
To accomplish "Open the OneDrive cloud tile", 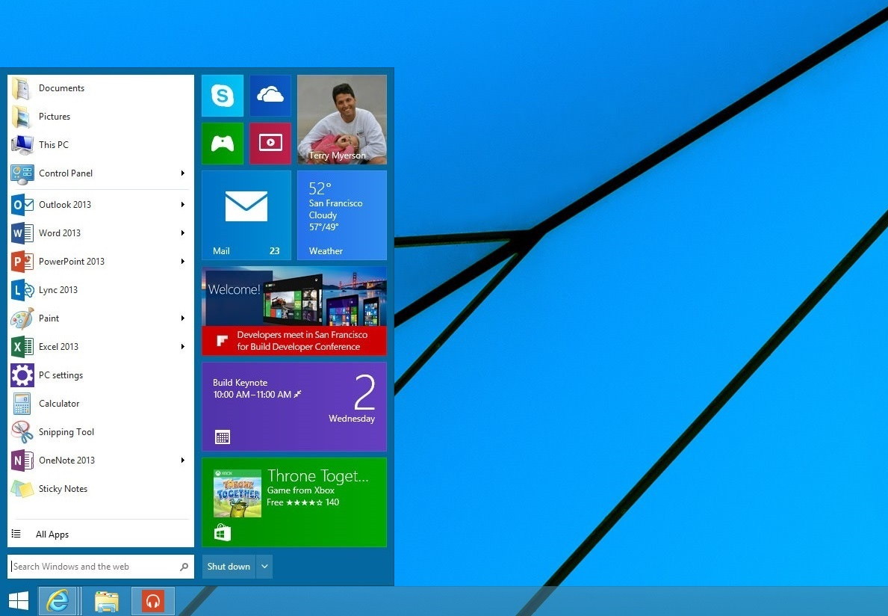I will click(270, 96).
